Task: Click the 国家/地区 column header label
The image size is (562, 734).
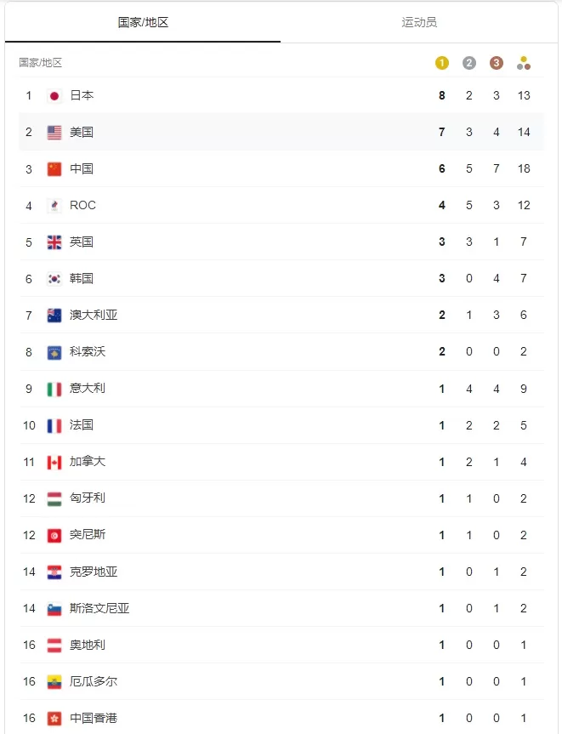Action: click(x=40, y=63)
